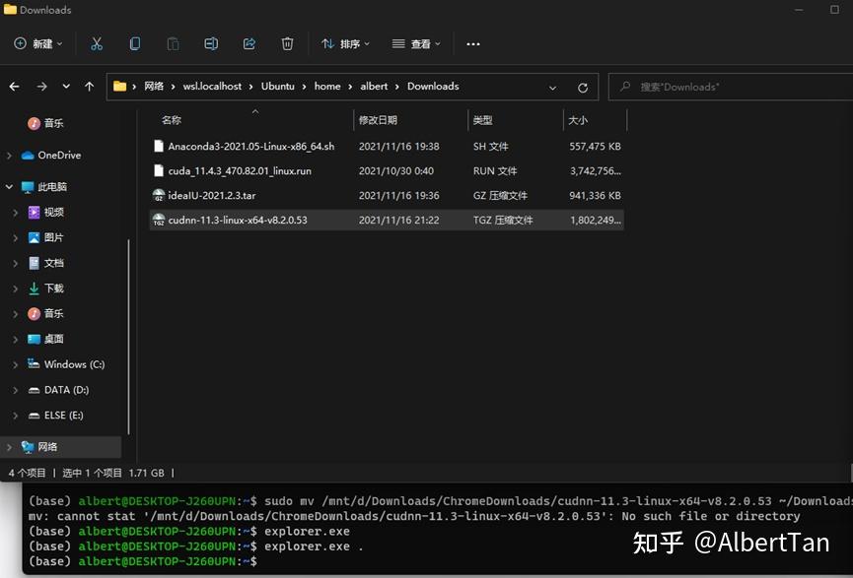
Task: Click the Share icon in toolbar
Action: pyautogui.click(x=249, y=44)
